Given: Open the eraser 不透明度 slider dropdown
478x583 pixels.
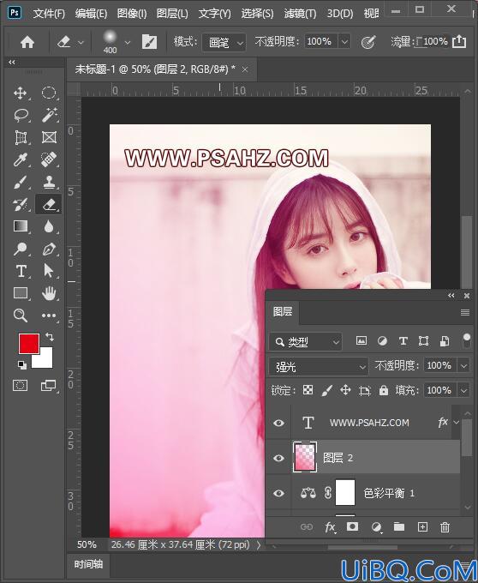Looking at the screenshot, I should pos(344,42).
